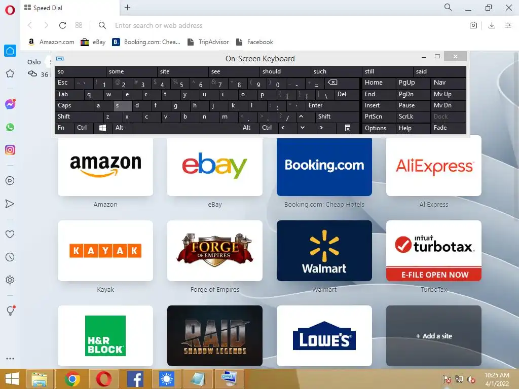The width and height of the screenshot is (519, 389).
Task: Click the space bar on the keyboard
Action: click(x=186, y=128)
